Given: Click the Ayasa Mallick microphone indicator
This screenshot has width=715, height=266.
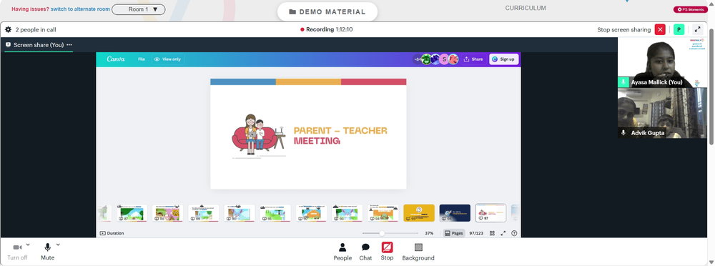Looking at the screenshot, I should click(x=623, y=82).
